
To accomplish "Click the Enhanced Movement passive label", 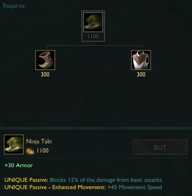I will (55, 187).
